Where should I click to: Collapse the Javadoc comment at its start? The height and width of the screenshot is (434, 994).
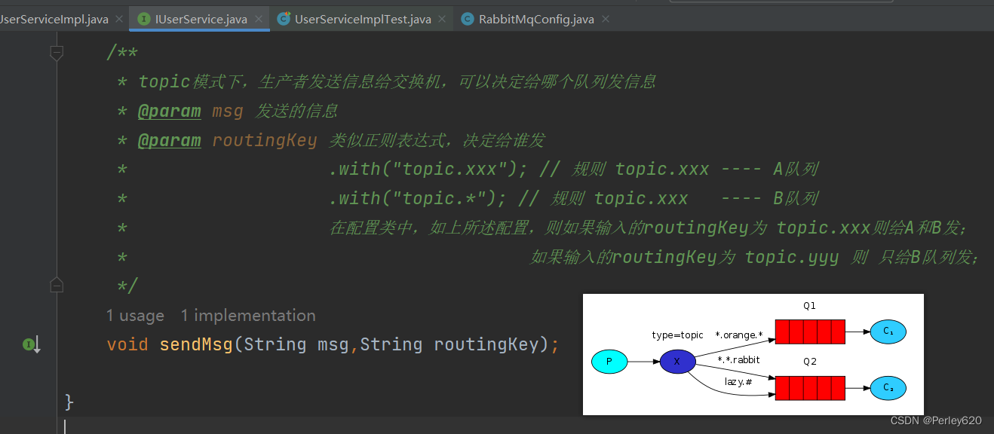[x=56, y=53]
